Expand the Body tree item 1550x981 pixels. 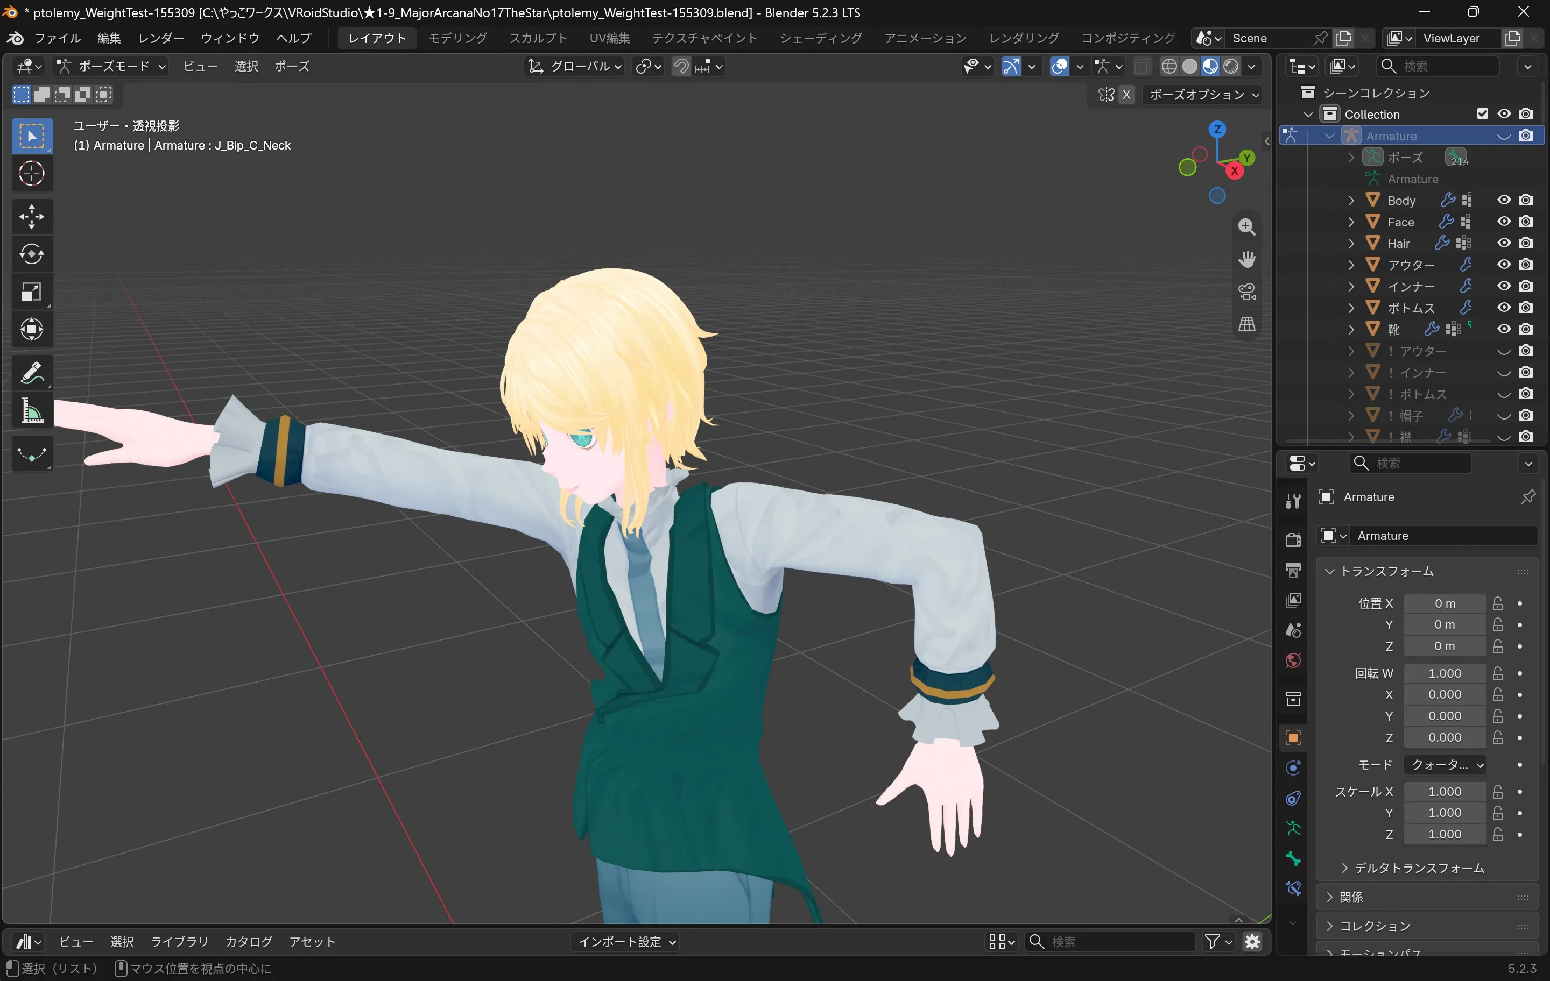pyautogui.click(x=1351, y=200)
